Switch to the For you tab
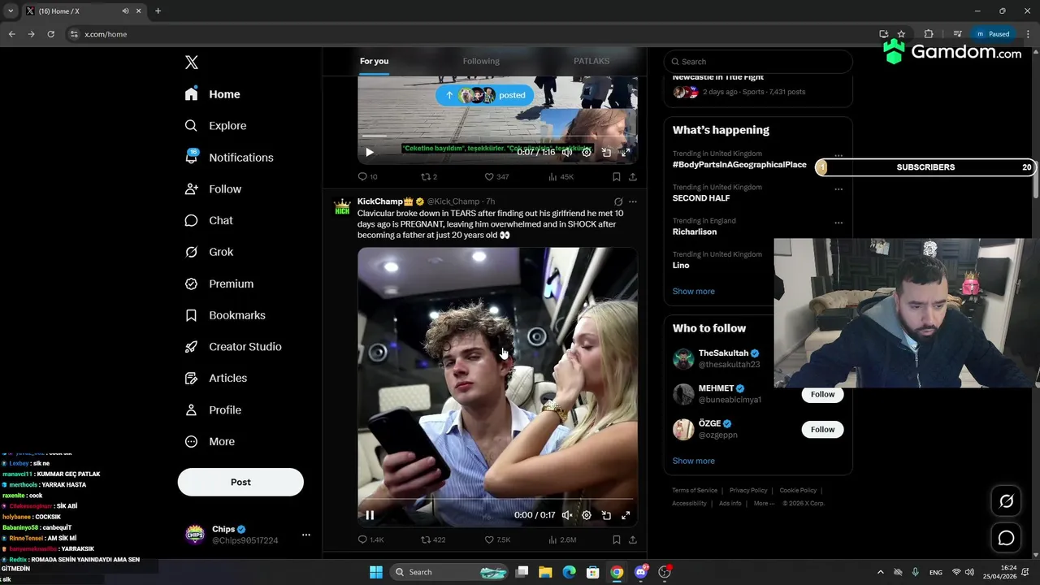 (375, 61)
